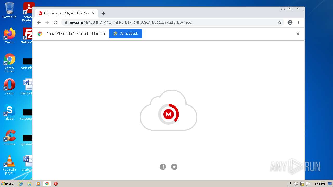Show hidden system tray icons
This screenshot has width=333, height=187.
coord(290,184)
